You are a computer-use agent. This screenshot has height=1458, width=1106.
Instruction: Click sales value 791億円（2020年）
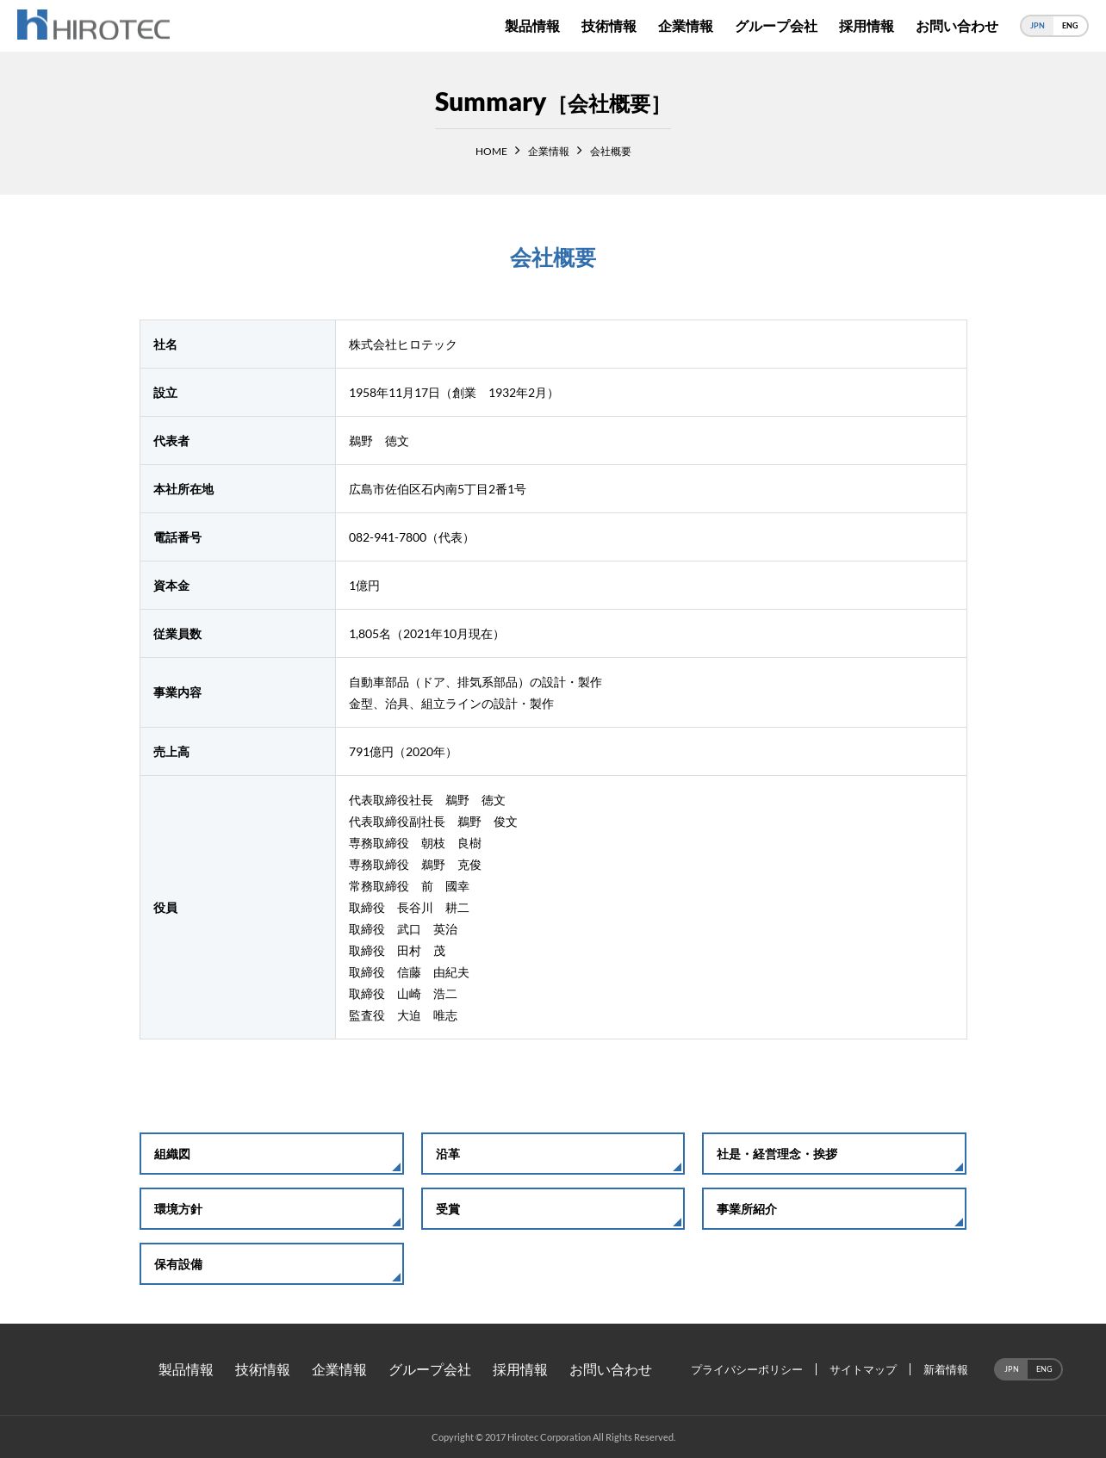[x=403, y=752]
